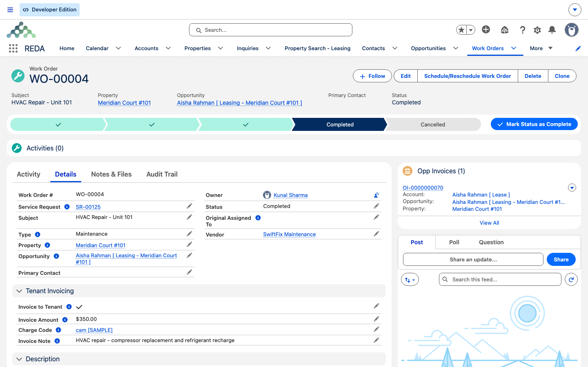Image resolution: width=588 pixels, height=367 pixels.
Task: Click the Search this feed field
Action: 500,280
